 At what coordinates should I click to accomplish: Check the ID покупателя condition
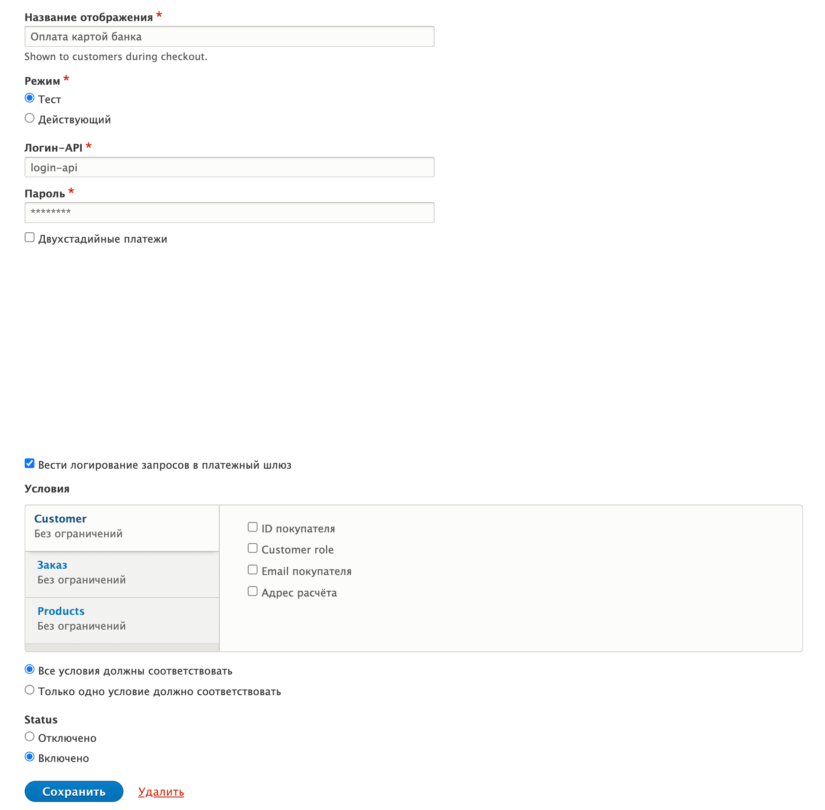pos(253,527)
